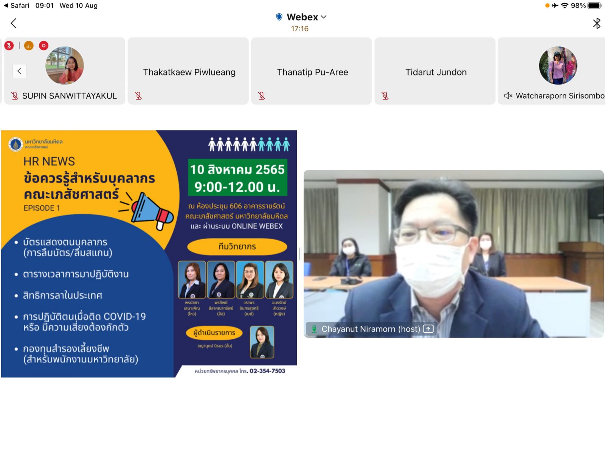Select Thanatip Pu-Aree participant tile
This screenshot has width=605, height=453.
pos(312,71)
